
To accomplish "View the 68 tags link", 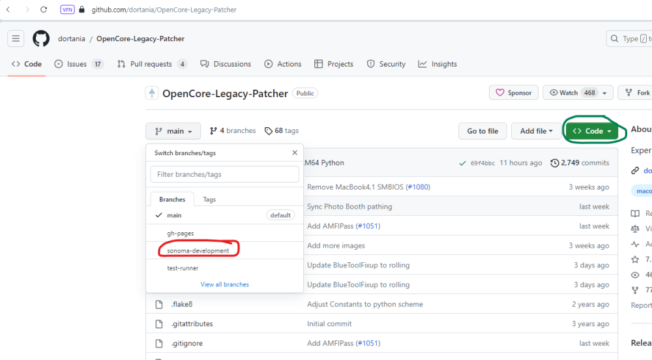I will (x=282, y=130).
